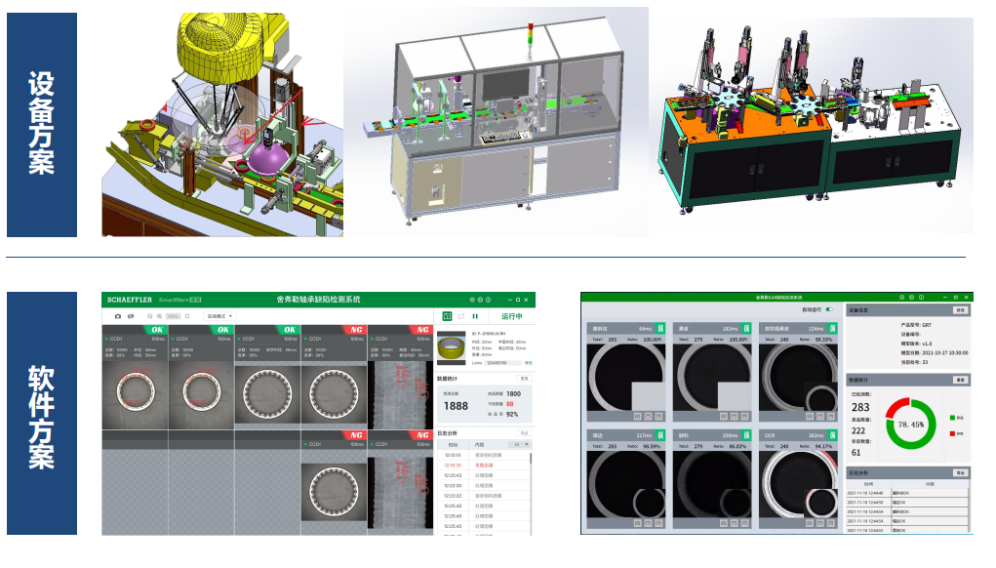Click the 导出 button in Schaeffler log analysis

coord(524,432)
